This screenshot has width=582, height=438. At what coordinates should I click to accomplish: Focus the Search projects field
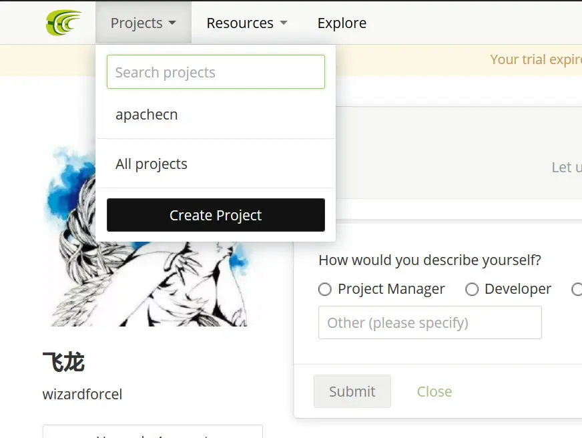[216, 72]
